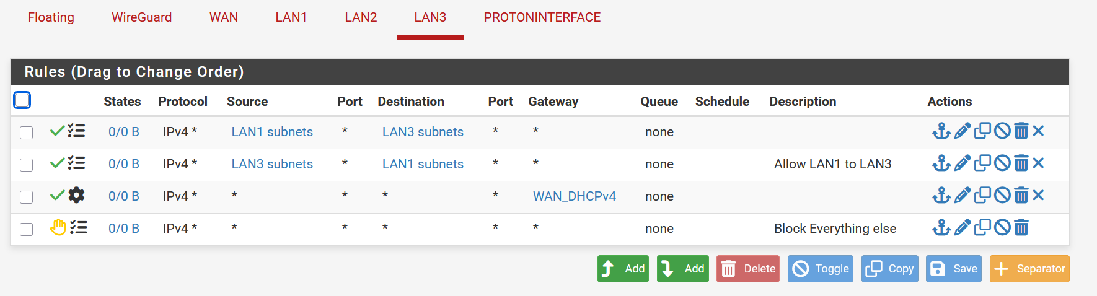Viewport: 1097px width, 296px height.
Task: Delete the Block Everything else rule
Action: pos(1021,228)
